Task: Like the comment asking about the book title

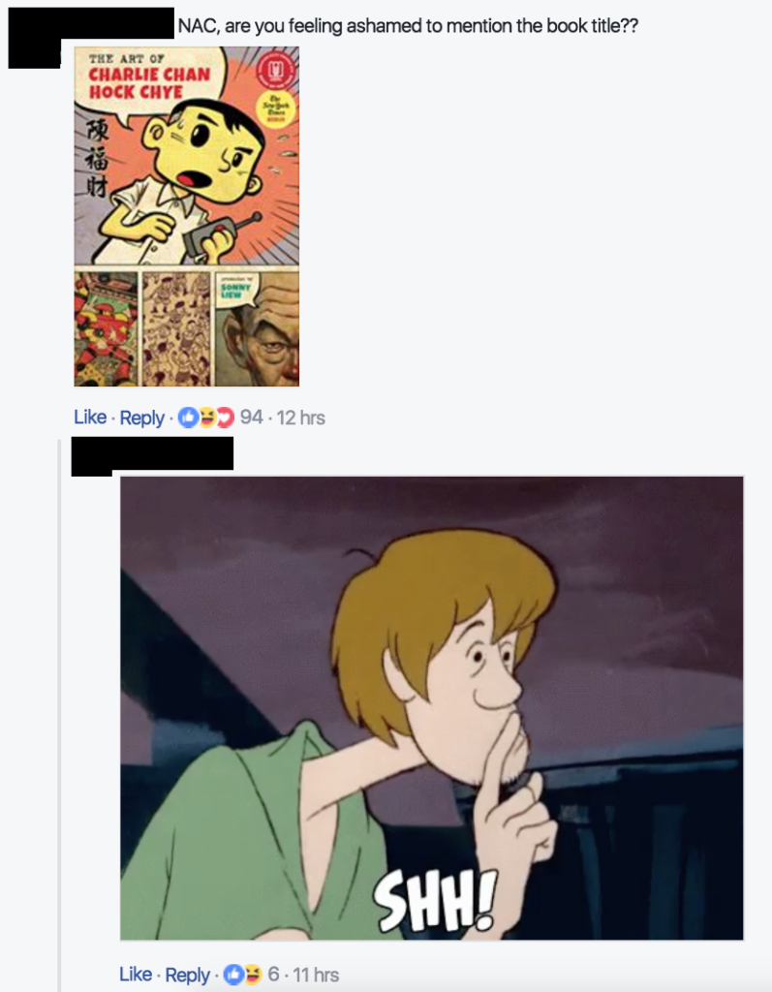Action: pyautogui.click(x=90, y=417)
